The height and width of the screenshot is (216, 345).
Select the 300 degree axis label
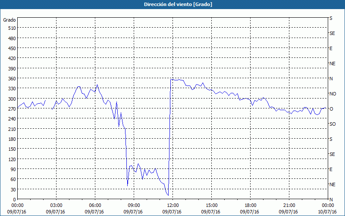click(x=13, y=99)
